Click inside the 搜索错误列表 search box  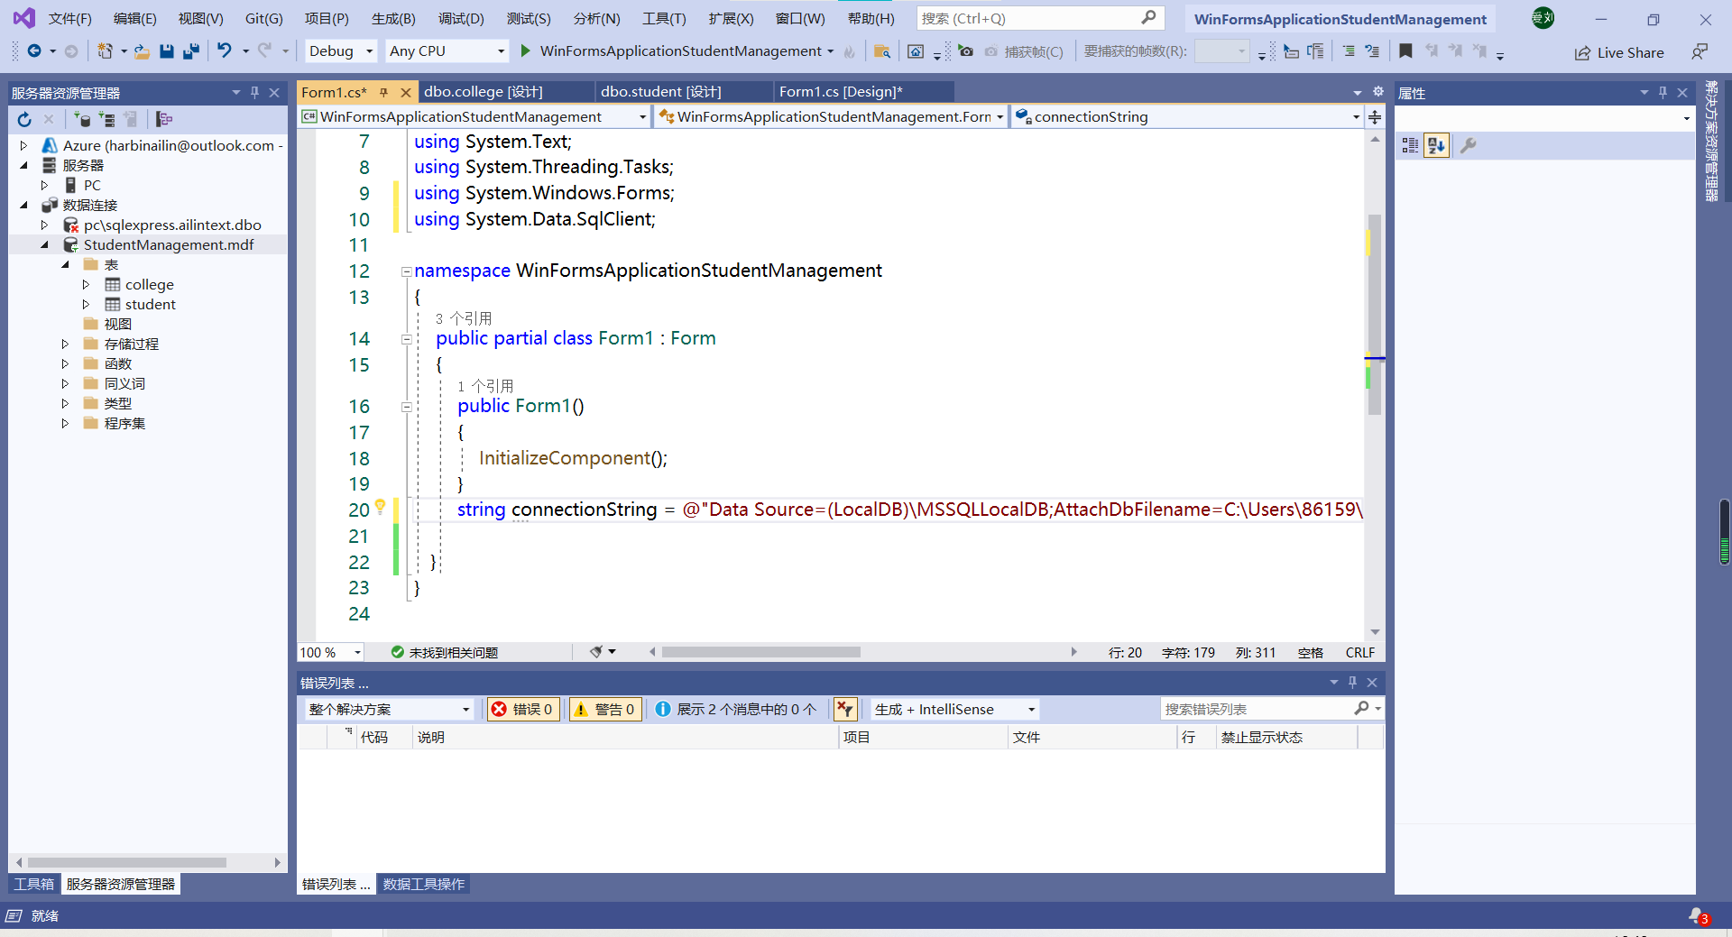[1263, 708]
